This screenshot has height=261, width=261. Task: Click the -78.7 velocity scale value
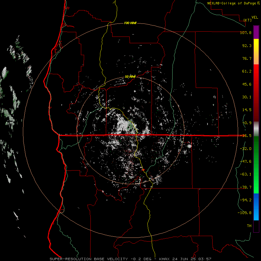[246, 187]
